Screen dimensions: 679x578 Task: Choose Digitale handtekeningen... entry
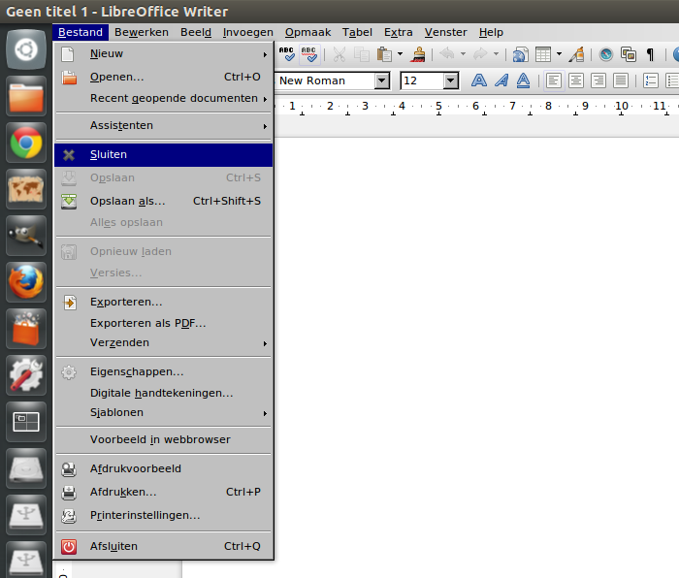(x=164, y=393)
